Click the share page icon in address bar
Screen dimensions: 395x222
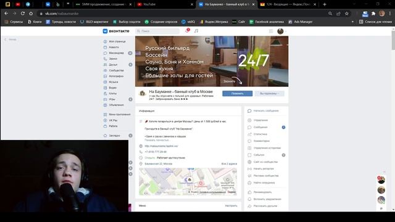pos(339,14)
